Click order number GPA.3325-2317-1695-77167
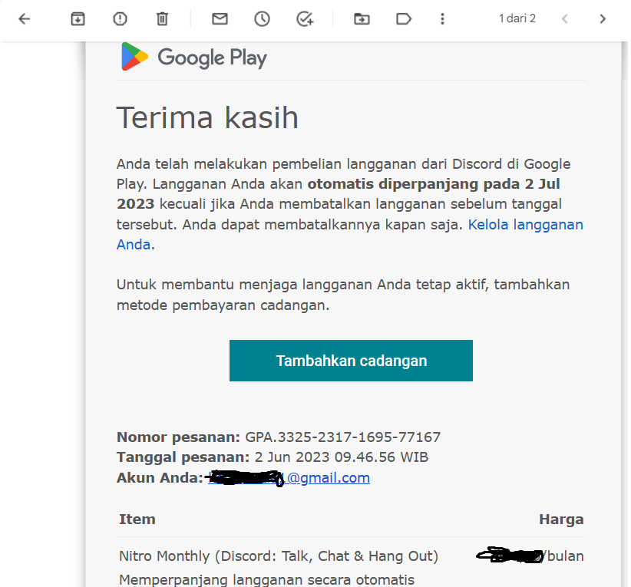 coord(343,437)
